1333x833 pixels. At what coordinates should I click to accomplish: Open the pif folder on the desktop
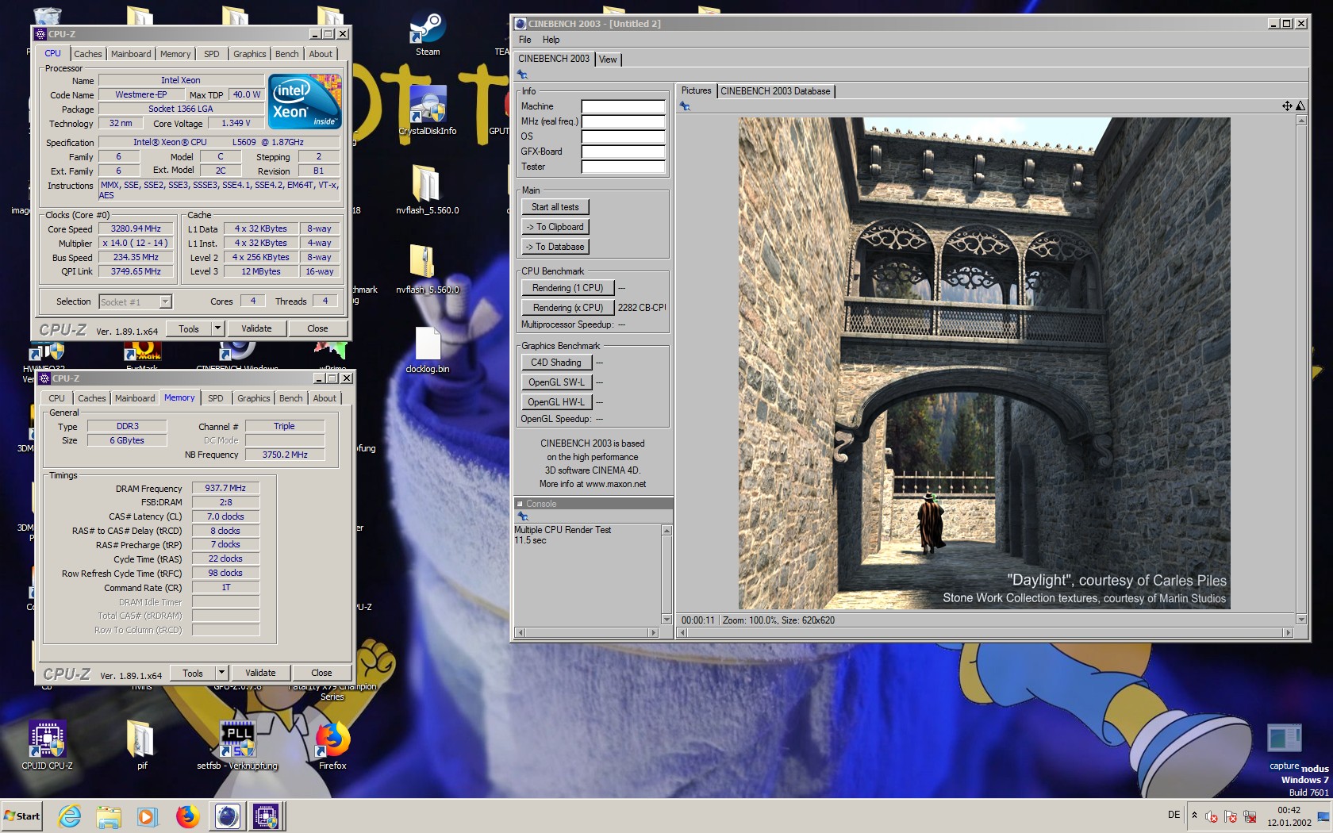click(142, 744)
